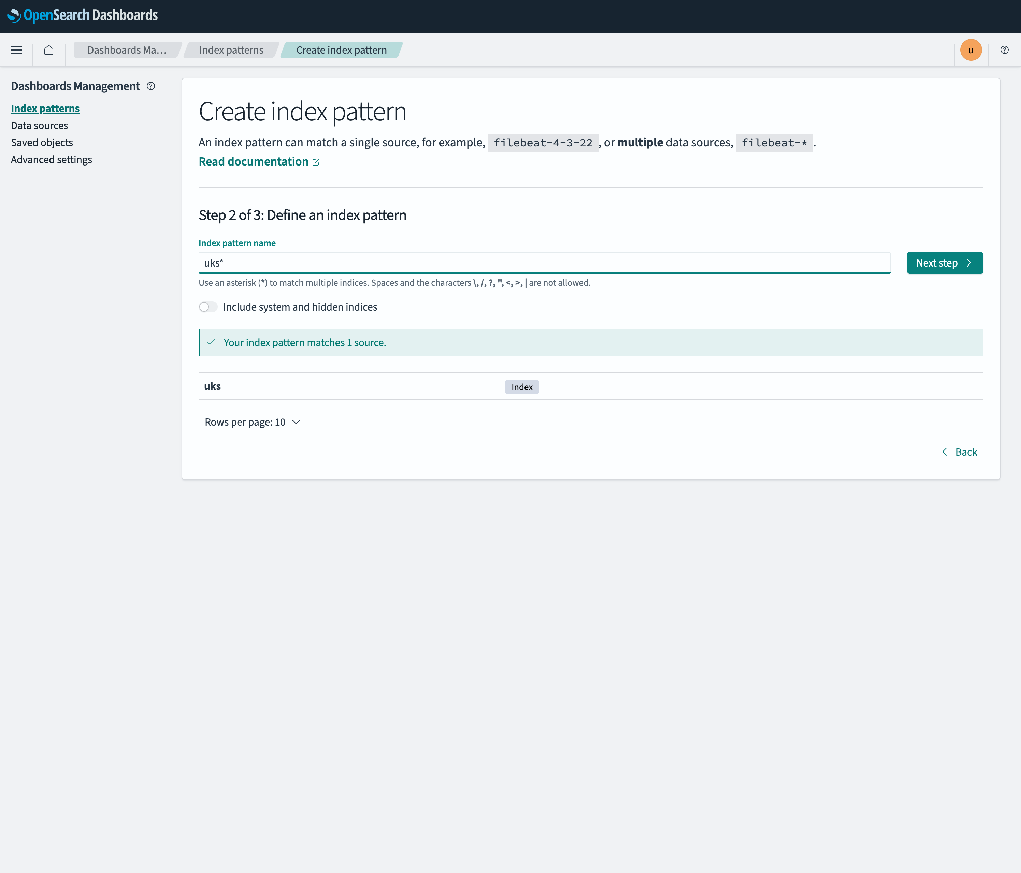Click the Step 2 of 3 heading
This screenshot has height=873, width=1021.
[303, 215]
